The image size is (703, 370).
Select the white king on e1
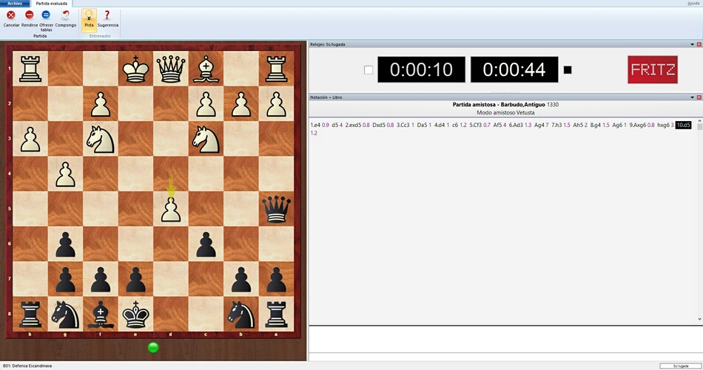[x=136, y=69]
